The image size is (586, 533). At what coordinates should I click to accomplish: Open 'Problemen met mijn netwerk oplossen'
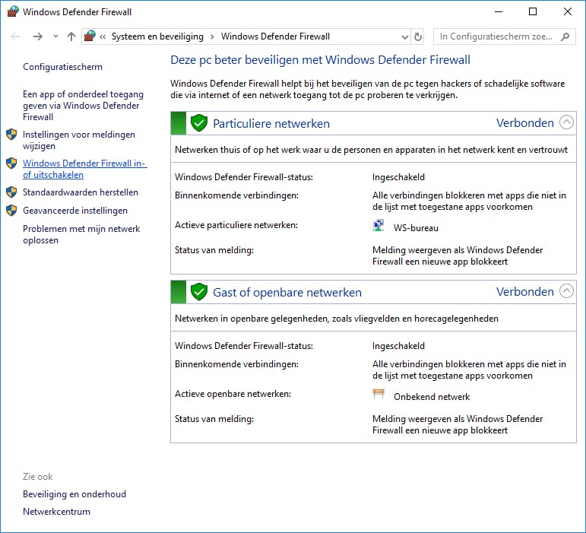coord(81,234)
